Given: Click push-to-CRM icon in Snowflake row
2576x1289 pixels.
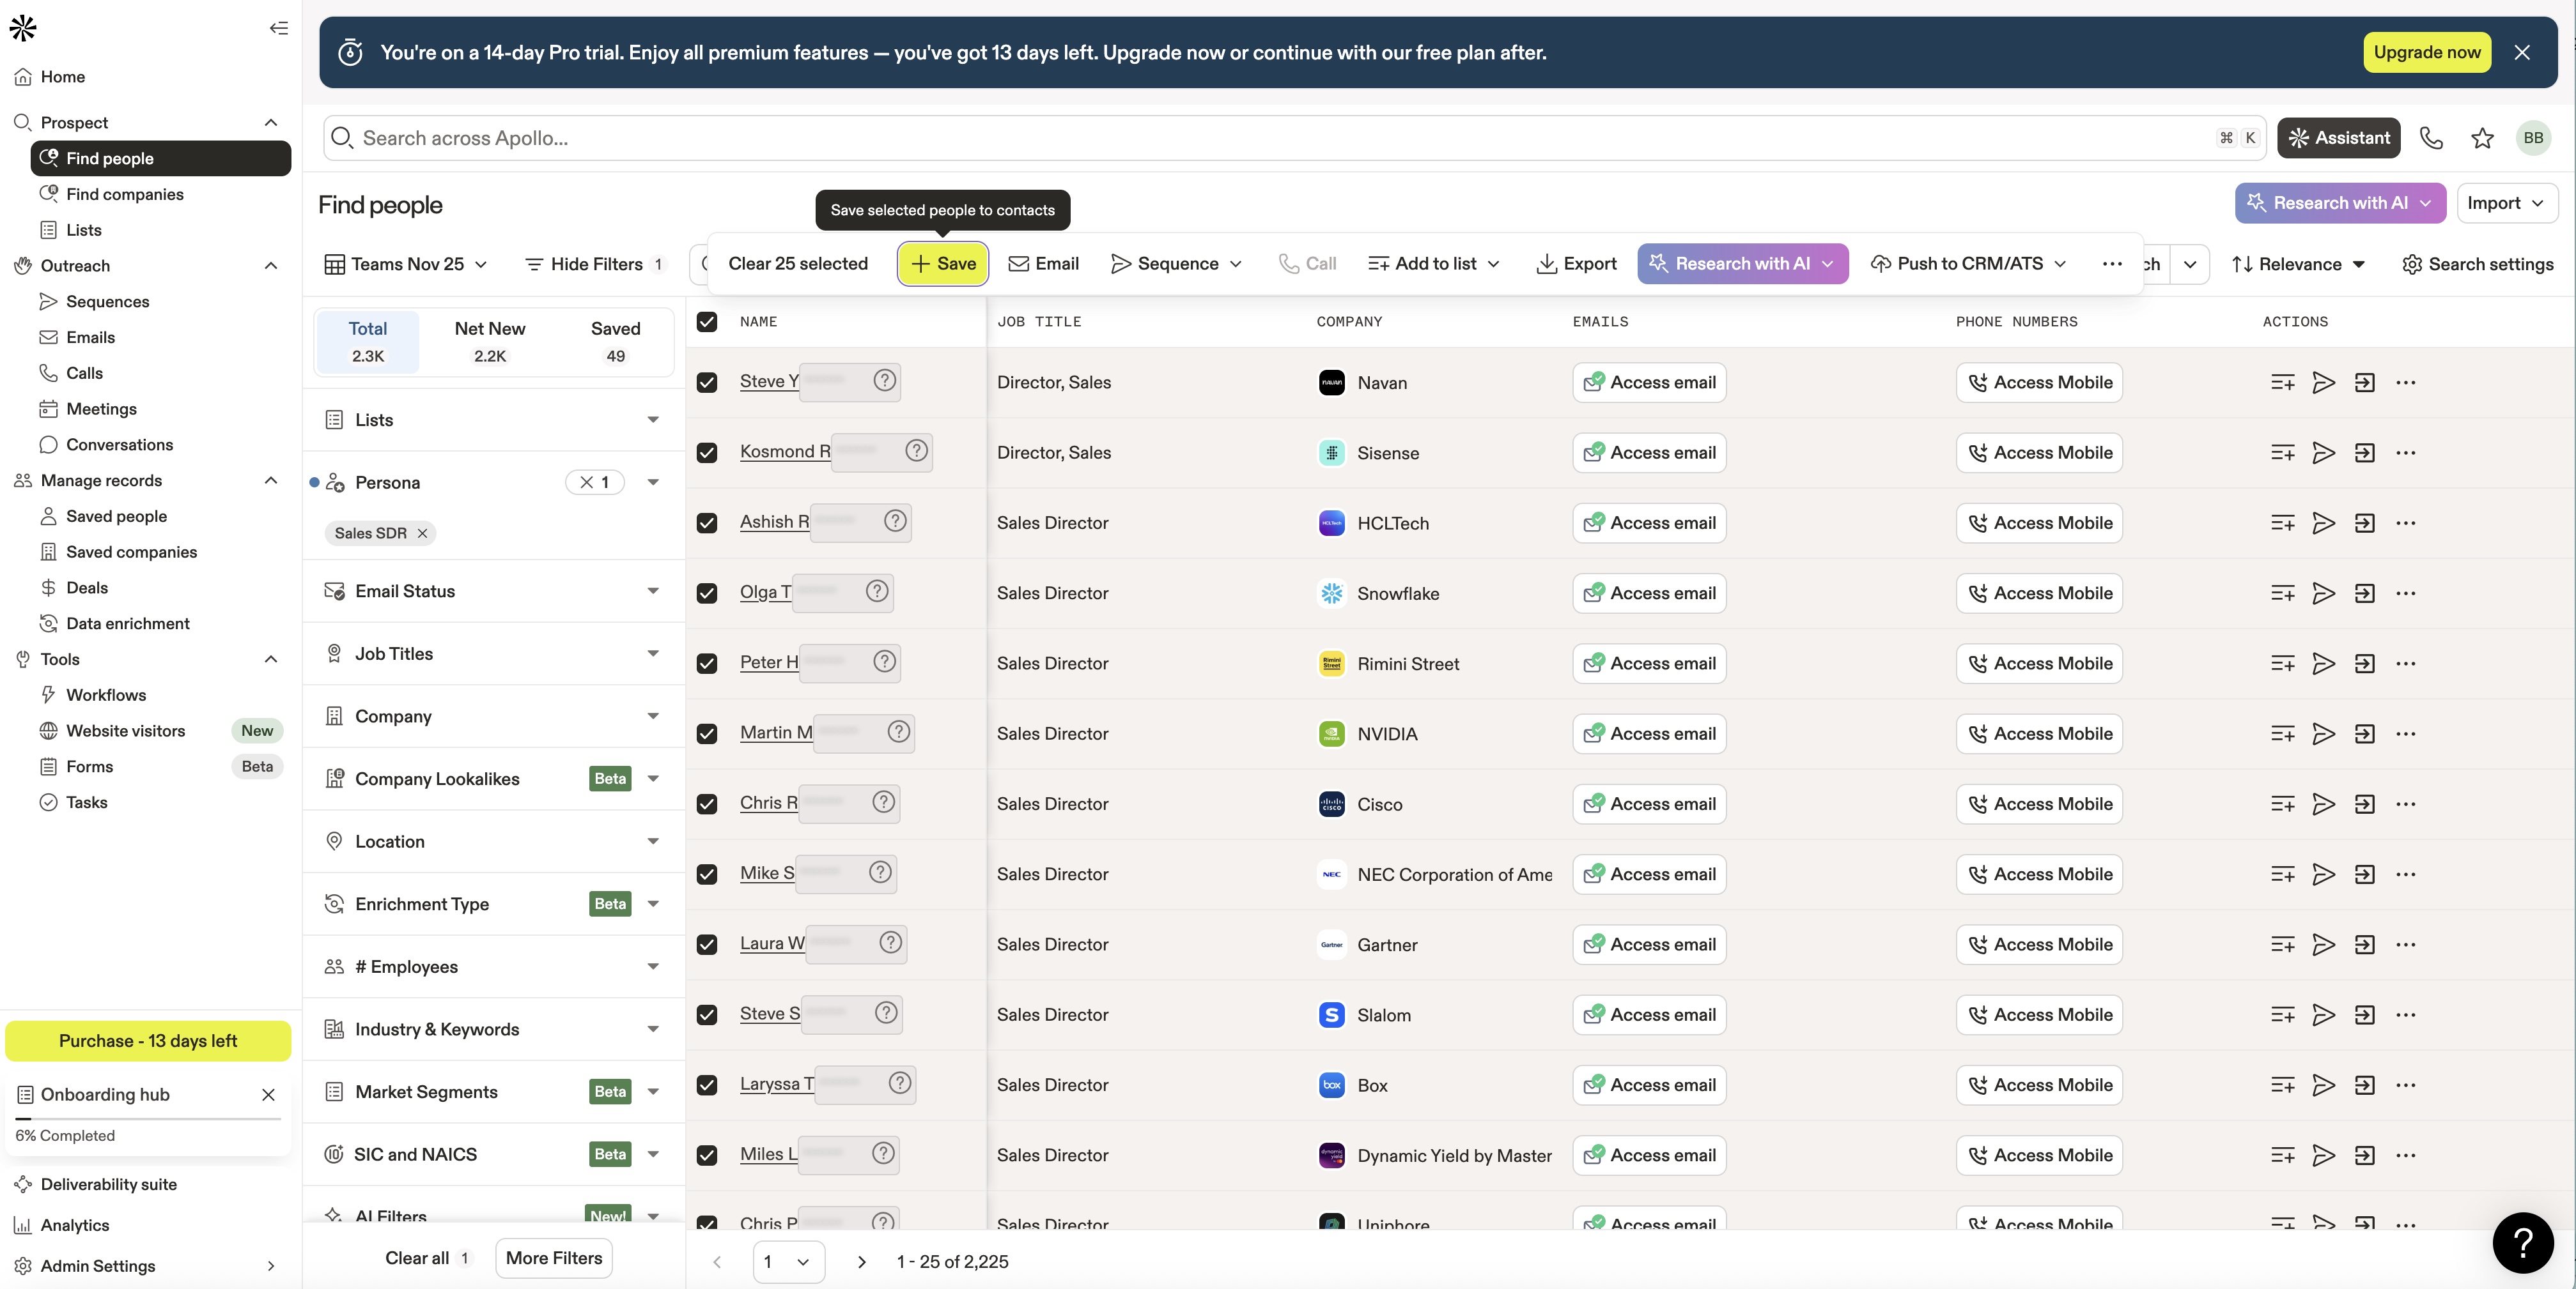Looking at the screenshot, I should coord(2364,593).
